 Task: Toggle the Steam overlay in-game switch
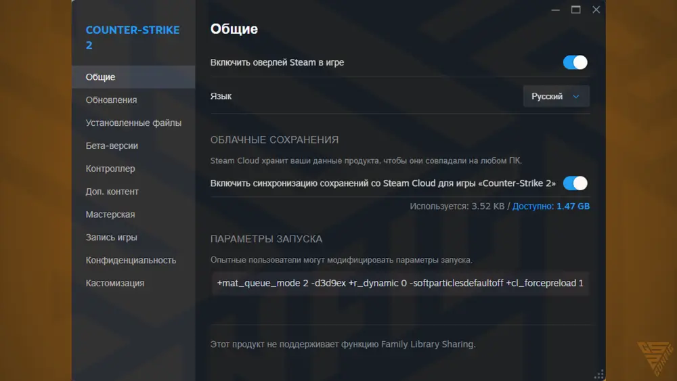coord(575,62)
